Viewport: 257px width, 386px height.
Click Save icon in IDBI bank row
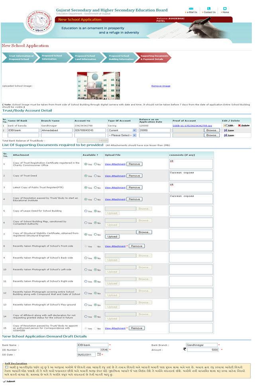[x=229, y=131]
